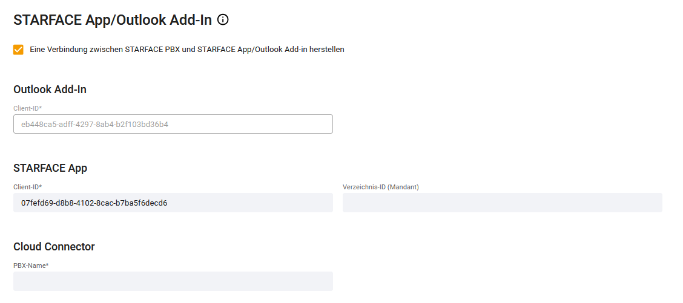Open the info icon beside the page title
Image resolution: width=683 pixels, height=303 pixels.
pyautogui.click(x=223, y=19)
